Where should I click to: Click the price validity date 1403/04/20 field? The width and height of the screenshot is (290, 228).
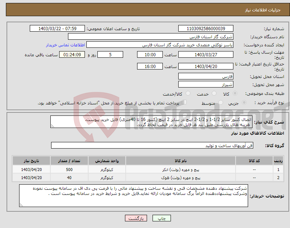206,66
